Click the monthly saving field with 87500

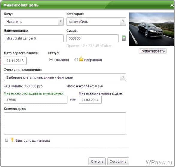36,100
